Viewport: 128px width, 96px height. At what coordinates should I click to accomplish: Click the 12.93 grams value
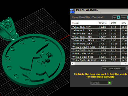pyautogui.click(x=102, y=34)
